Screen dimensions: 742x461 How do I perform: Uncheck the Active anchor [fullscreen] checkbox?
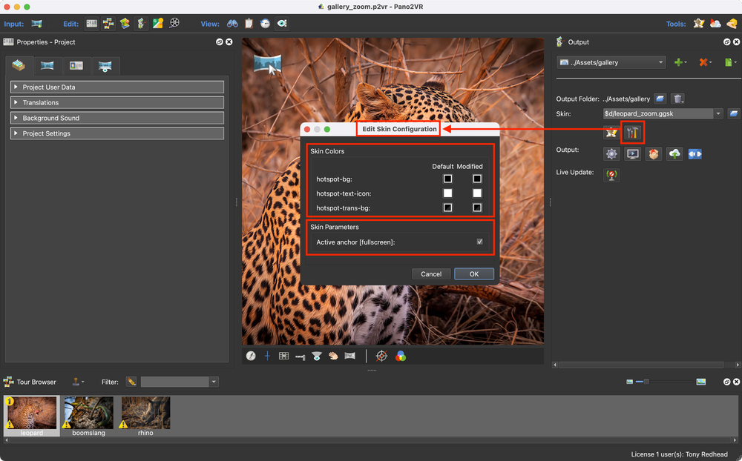pos(480,242)
